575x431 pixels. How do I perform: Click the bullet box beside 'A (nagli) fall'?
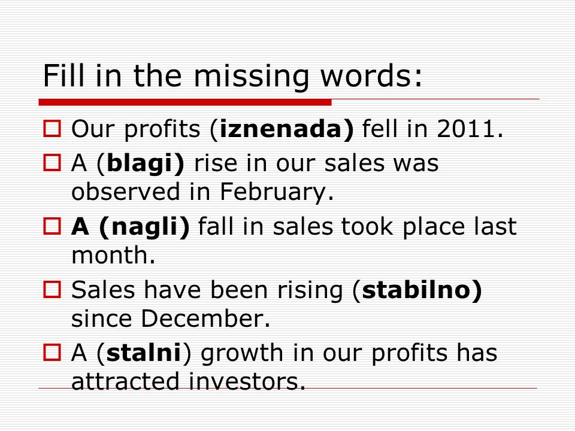(52, 226)
